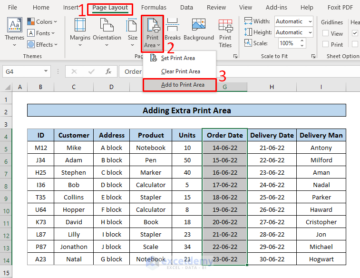Open Scale to Fit dialog launcher

coord(313,56)
